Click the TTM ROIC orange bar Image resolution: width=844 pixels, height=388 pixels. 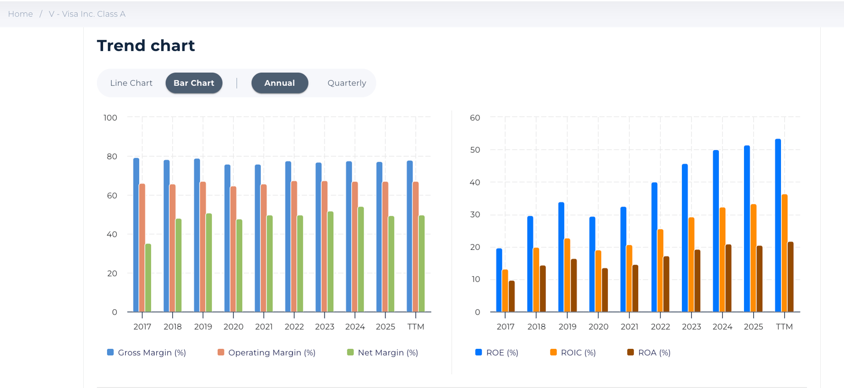pyautogui.click(x=785, y=253)
